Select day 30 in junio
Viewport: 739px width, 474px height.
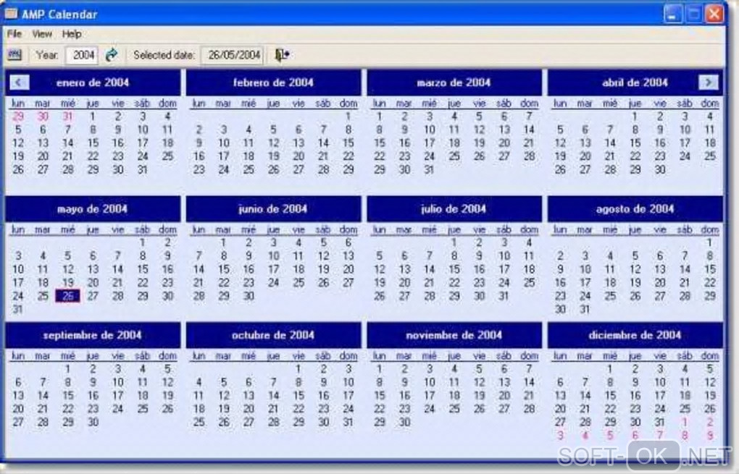point(249,296)
